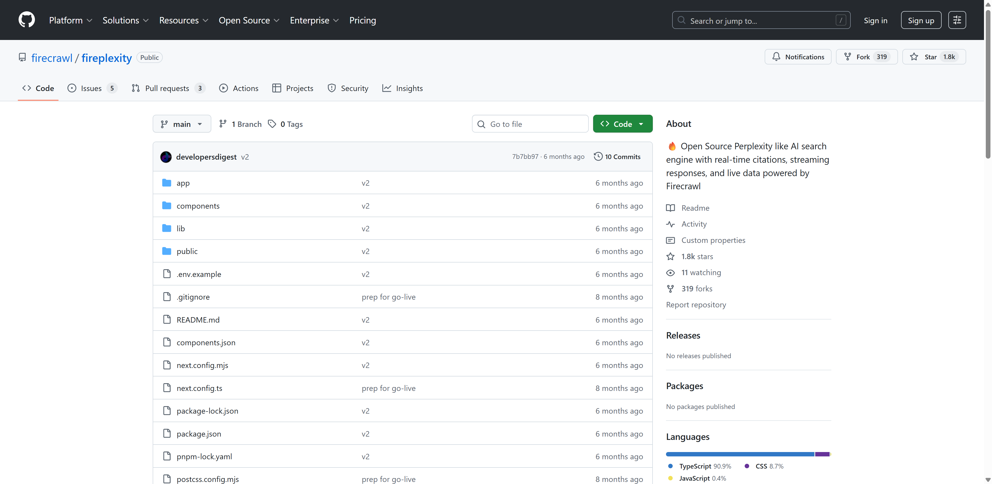Expand the Platform navigation menu
Screen dimensions: 992x484
(71, 20)
